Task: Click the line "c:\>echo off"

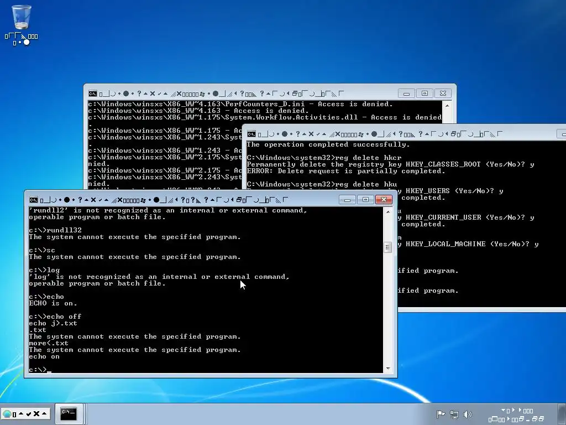Action: pos(55,317)
